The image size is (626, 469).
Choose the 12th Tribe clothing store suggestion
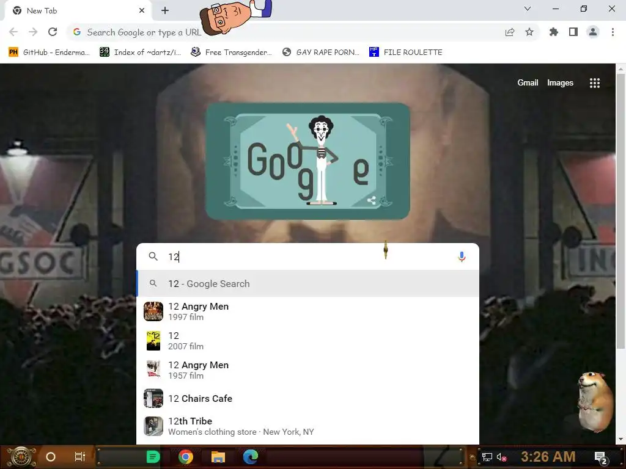click(x=307, y=426)
